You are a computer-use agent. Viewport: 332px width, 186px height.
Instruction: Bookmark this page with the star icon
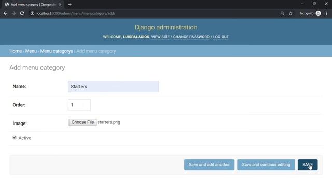pyautogui.click(x=290, y=13)
